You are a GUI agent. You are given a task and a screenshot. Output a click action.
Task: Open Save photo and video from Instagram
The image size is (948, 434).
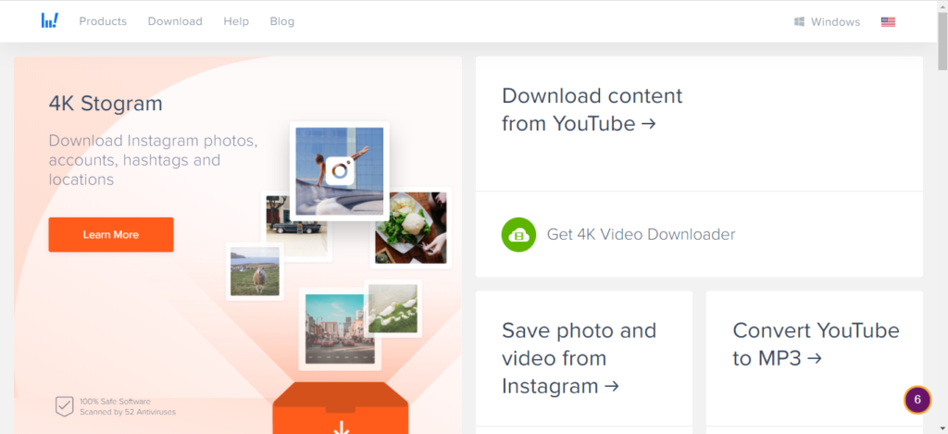pyautogui.click(x=579, y=358)
